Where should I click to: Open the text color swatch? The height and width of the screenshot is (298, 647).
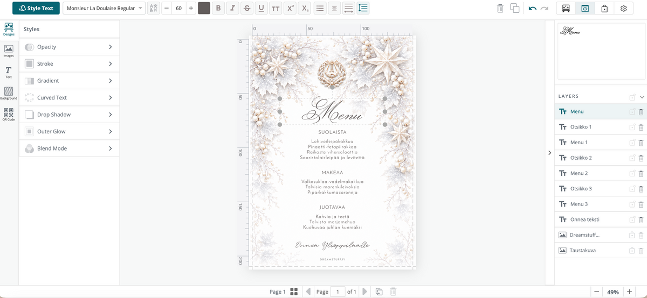[204, 8]
